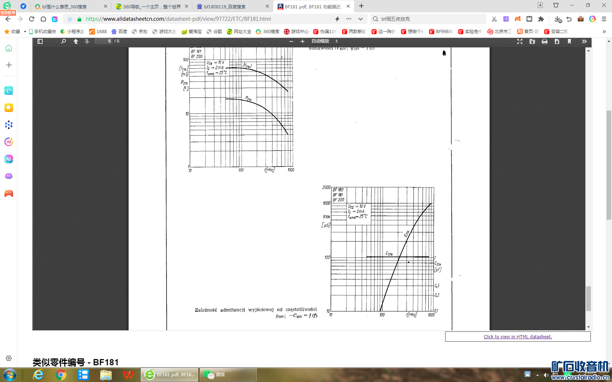The width and height of the screenshot is (612, 382).
Task: Open the 手机收藏夹 bookmark
Action: (x=43, y=32)
